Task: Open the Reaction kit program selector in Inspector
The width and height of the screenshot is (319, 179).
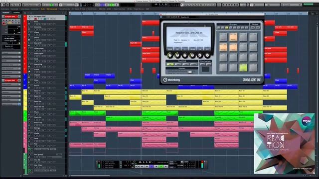Action: click(11, 46)
